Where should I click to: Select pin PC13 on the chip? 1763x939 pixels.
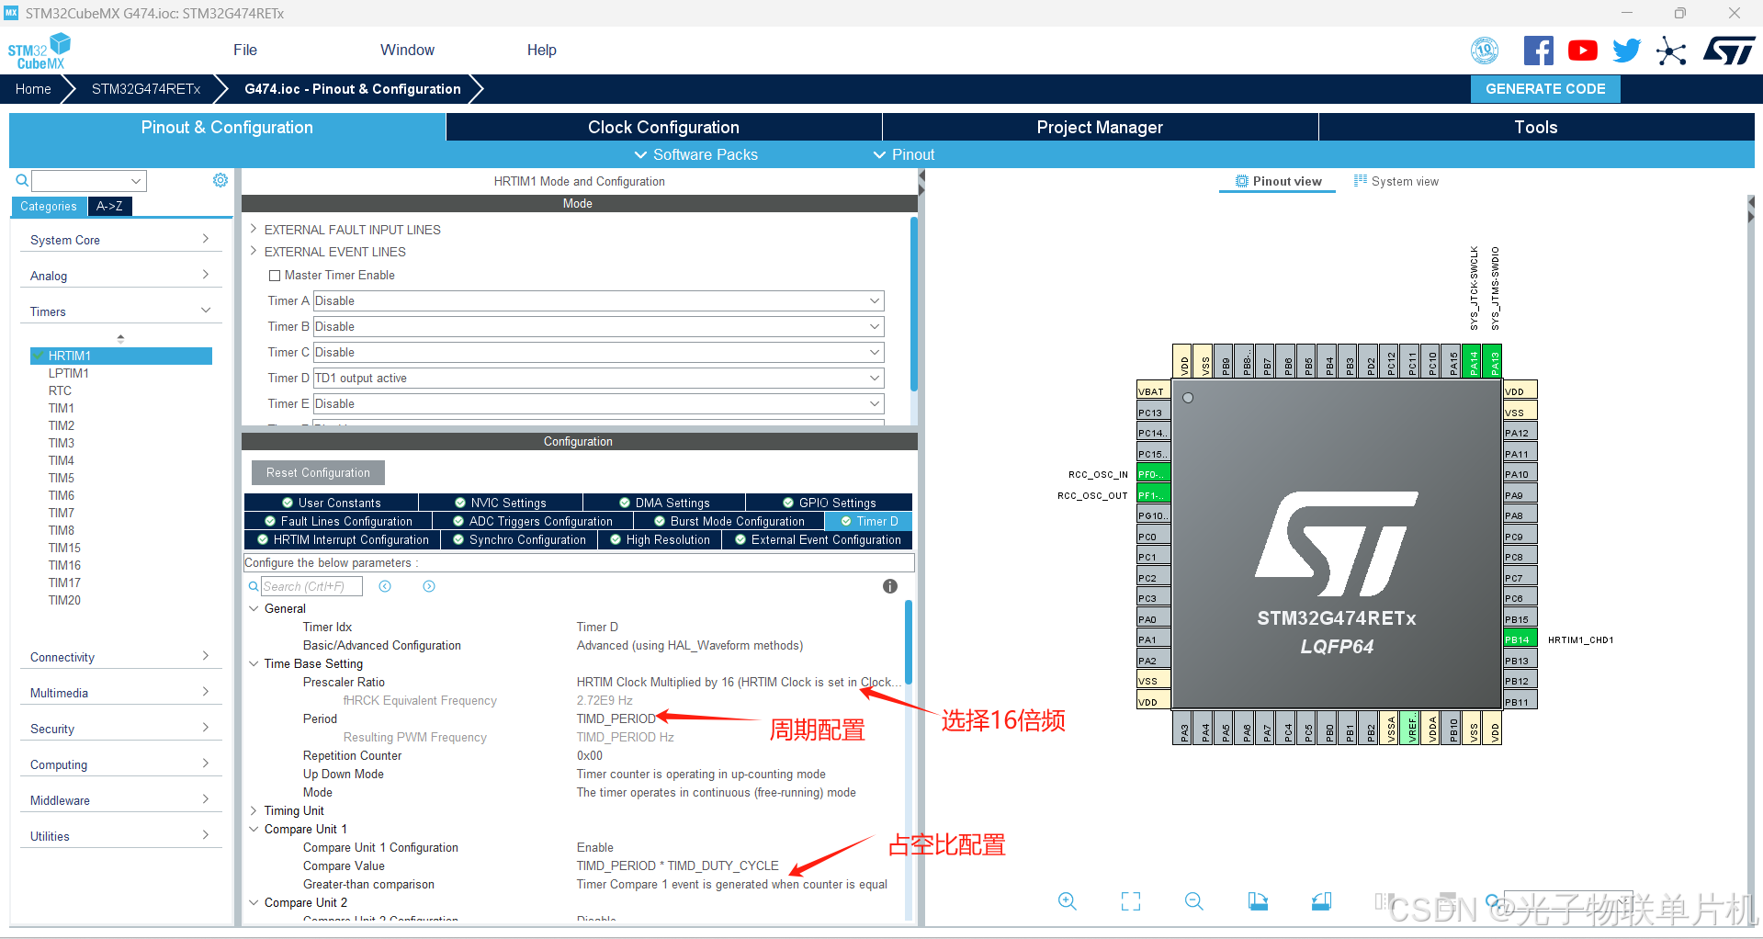click(x=1153, y=412)
